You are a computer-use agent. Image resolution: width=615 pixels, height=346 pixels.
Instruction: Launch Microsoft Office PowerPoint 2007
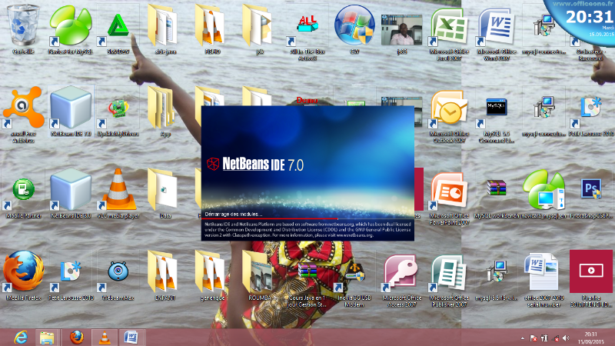tap(449, 196)
